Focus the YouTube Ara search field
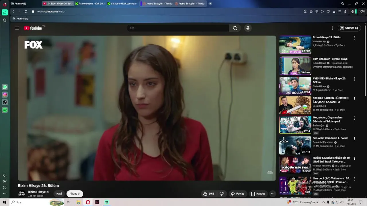The width and height of the screenshot is (367, 206). pyautogui.click(x=178, y=28)
